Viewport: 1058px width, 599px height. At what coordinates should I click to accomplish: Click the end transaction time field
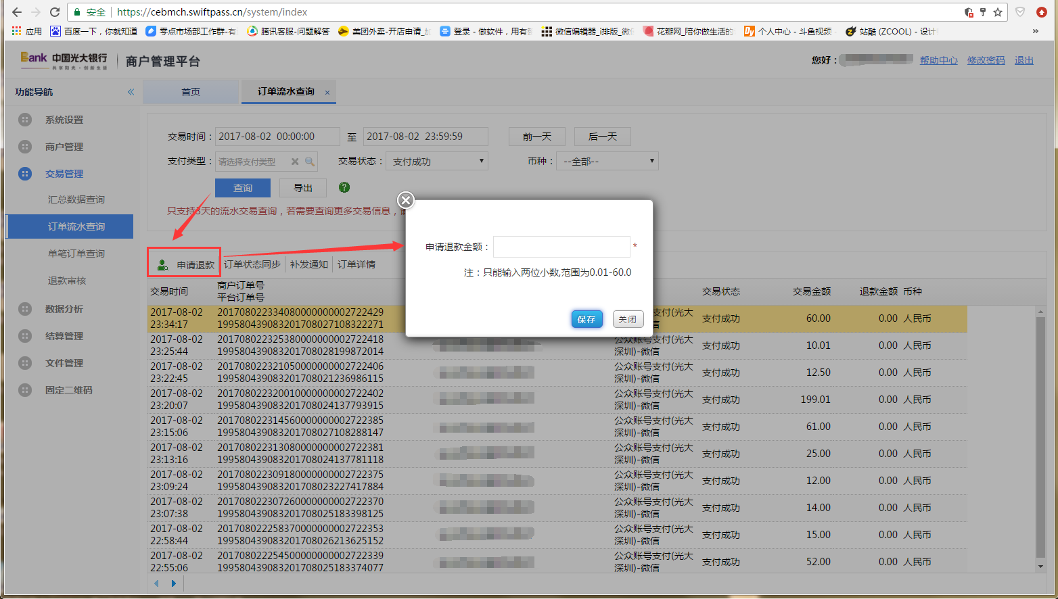pos(425,137)
